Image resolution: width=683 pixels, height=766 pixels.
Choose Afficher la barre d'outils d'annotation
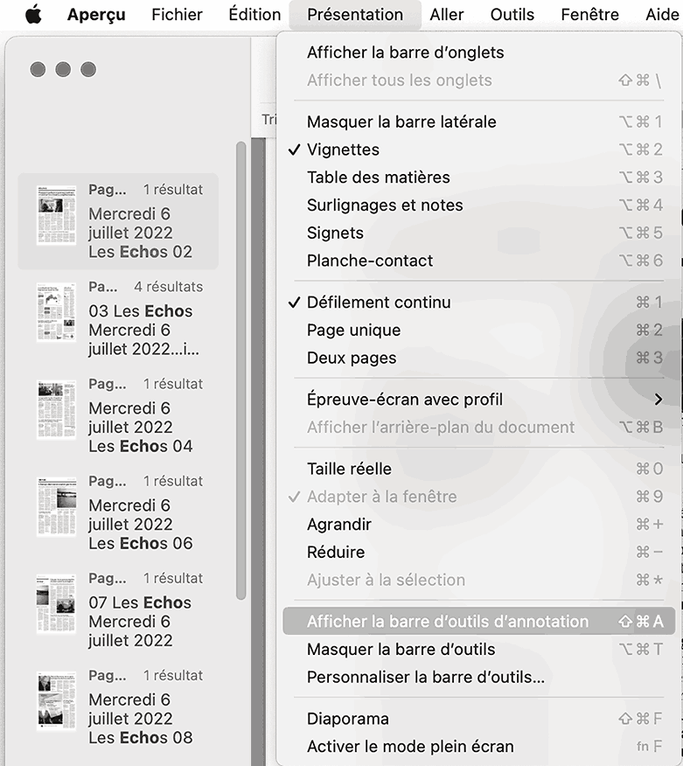coord(478,622)
